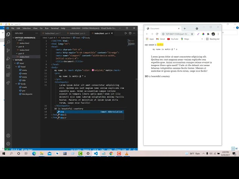239x179 pixels.
Task: Open Windows Start menu
Action: tap(4, 154)
